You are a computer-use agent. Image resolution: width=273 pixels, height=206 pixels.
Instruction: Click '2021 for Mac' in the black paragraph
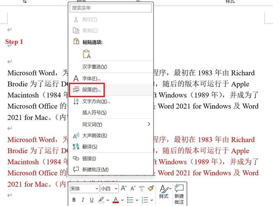click(28, 117)
